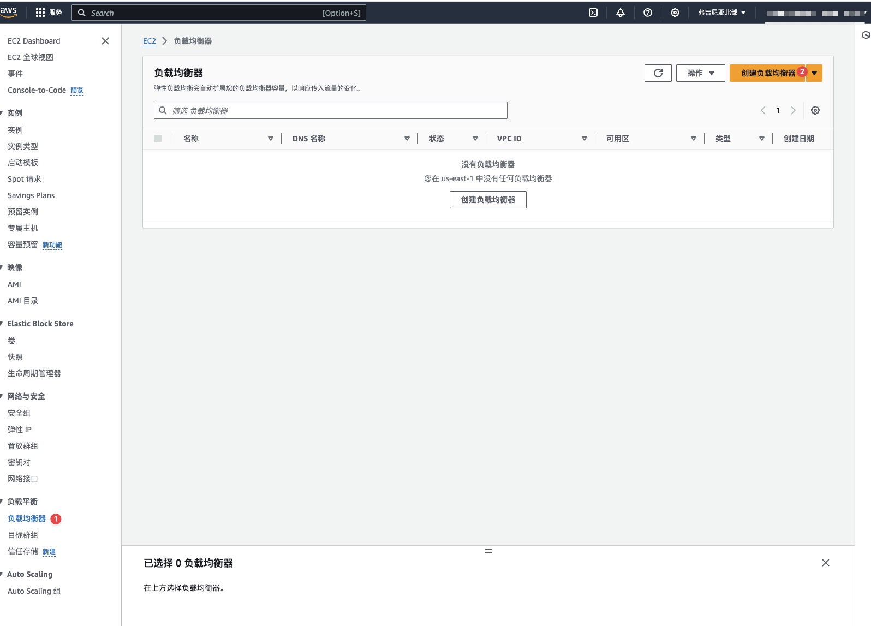
Task: Open 目标群组 in sidebar
Action: (x=23, y=535)
